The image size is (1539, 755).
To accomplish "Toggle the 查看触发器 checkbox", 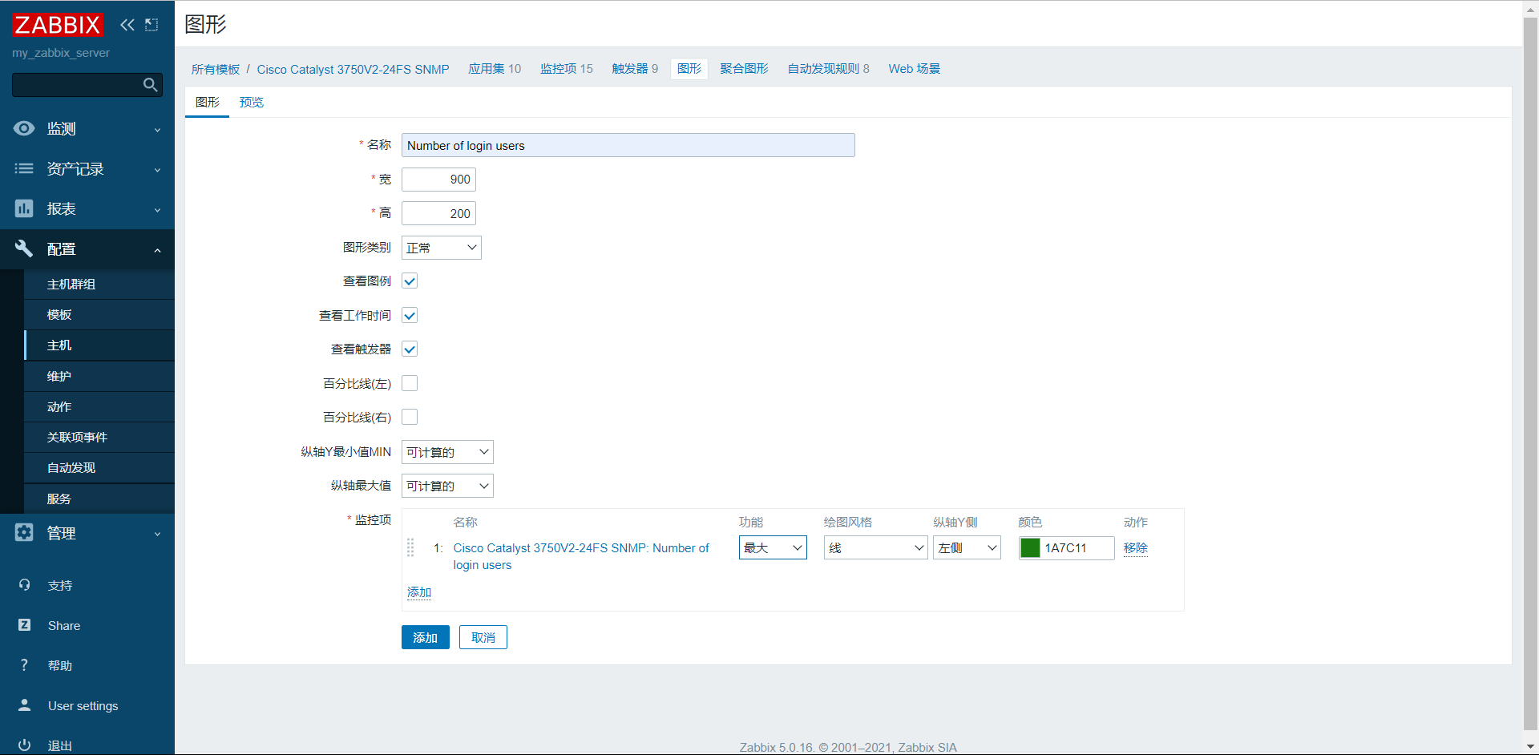I will 410,349.
